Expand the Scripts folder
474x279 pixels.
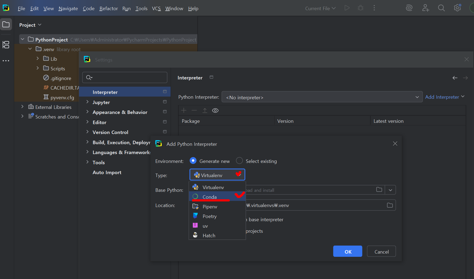[37, 68]
